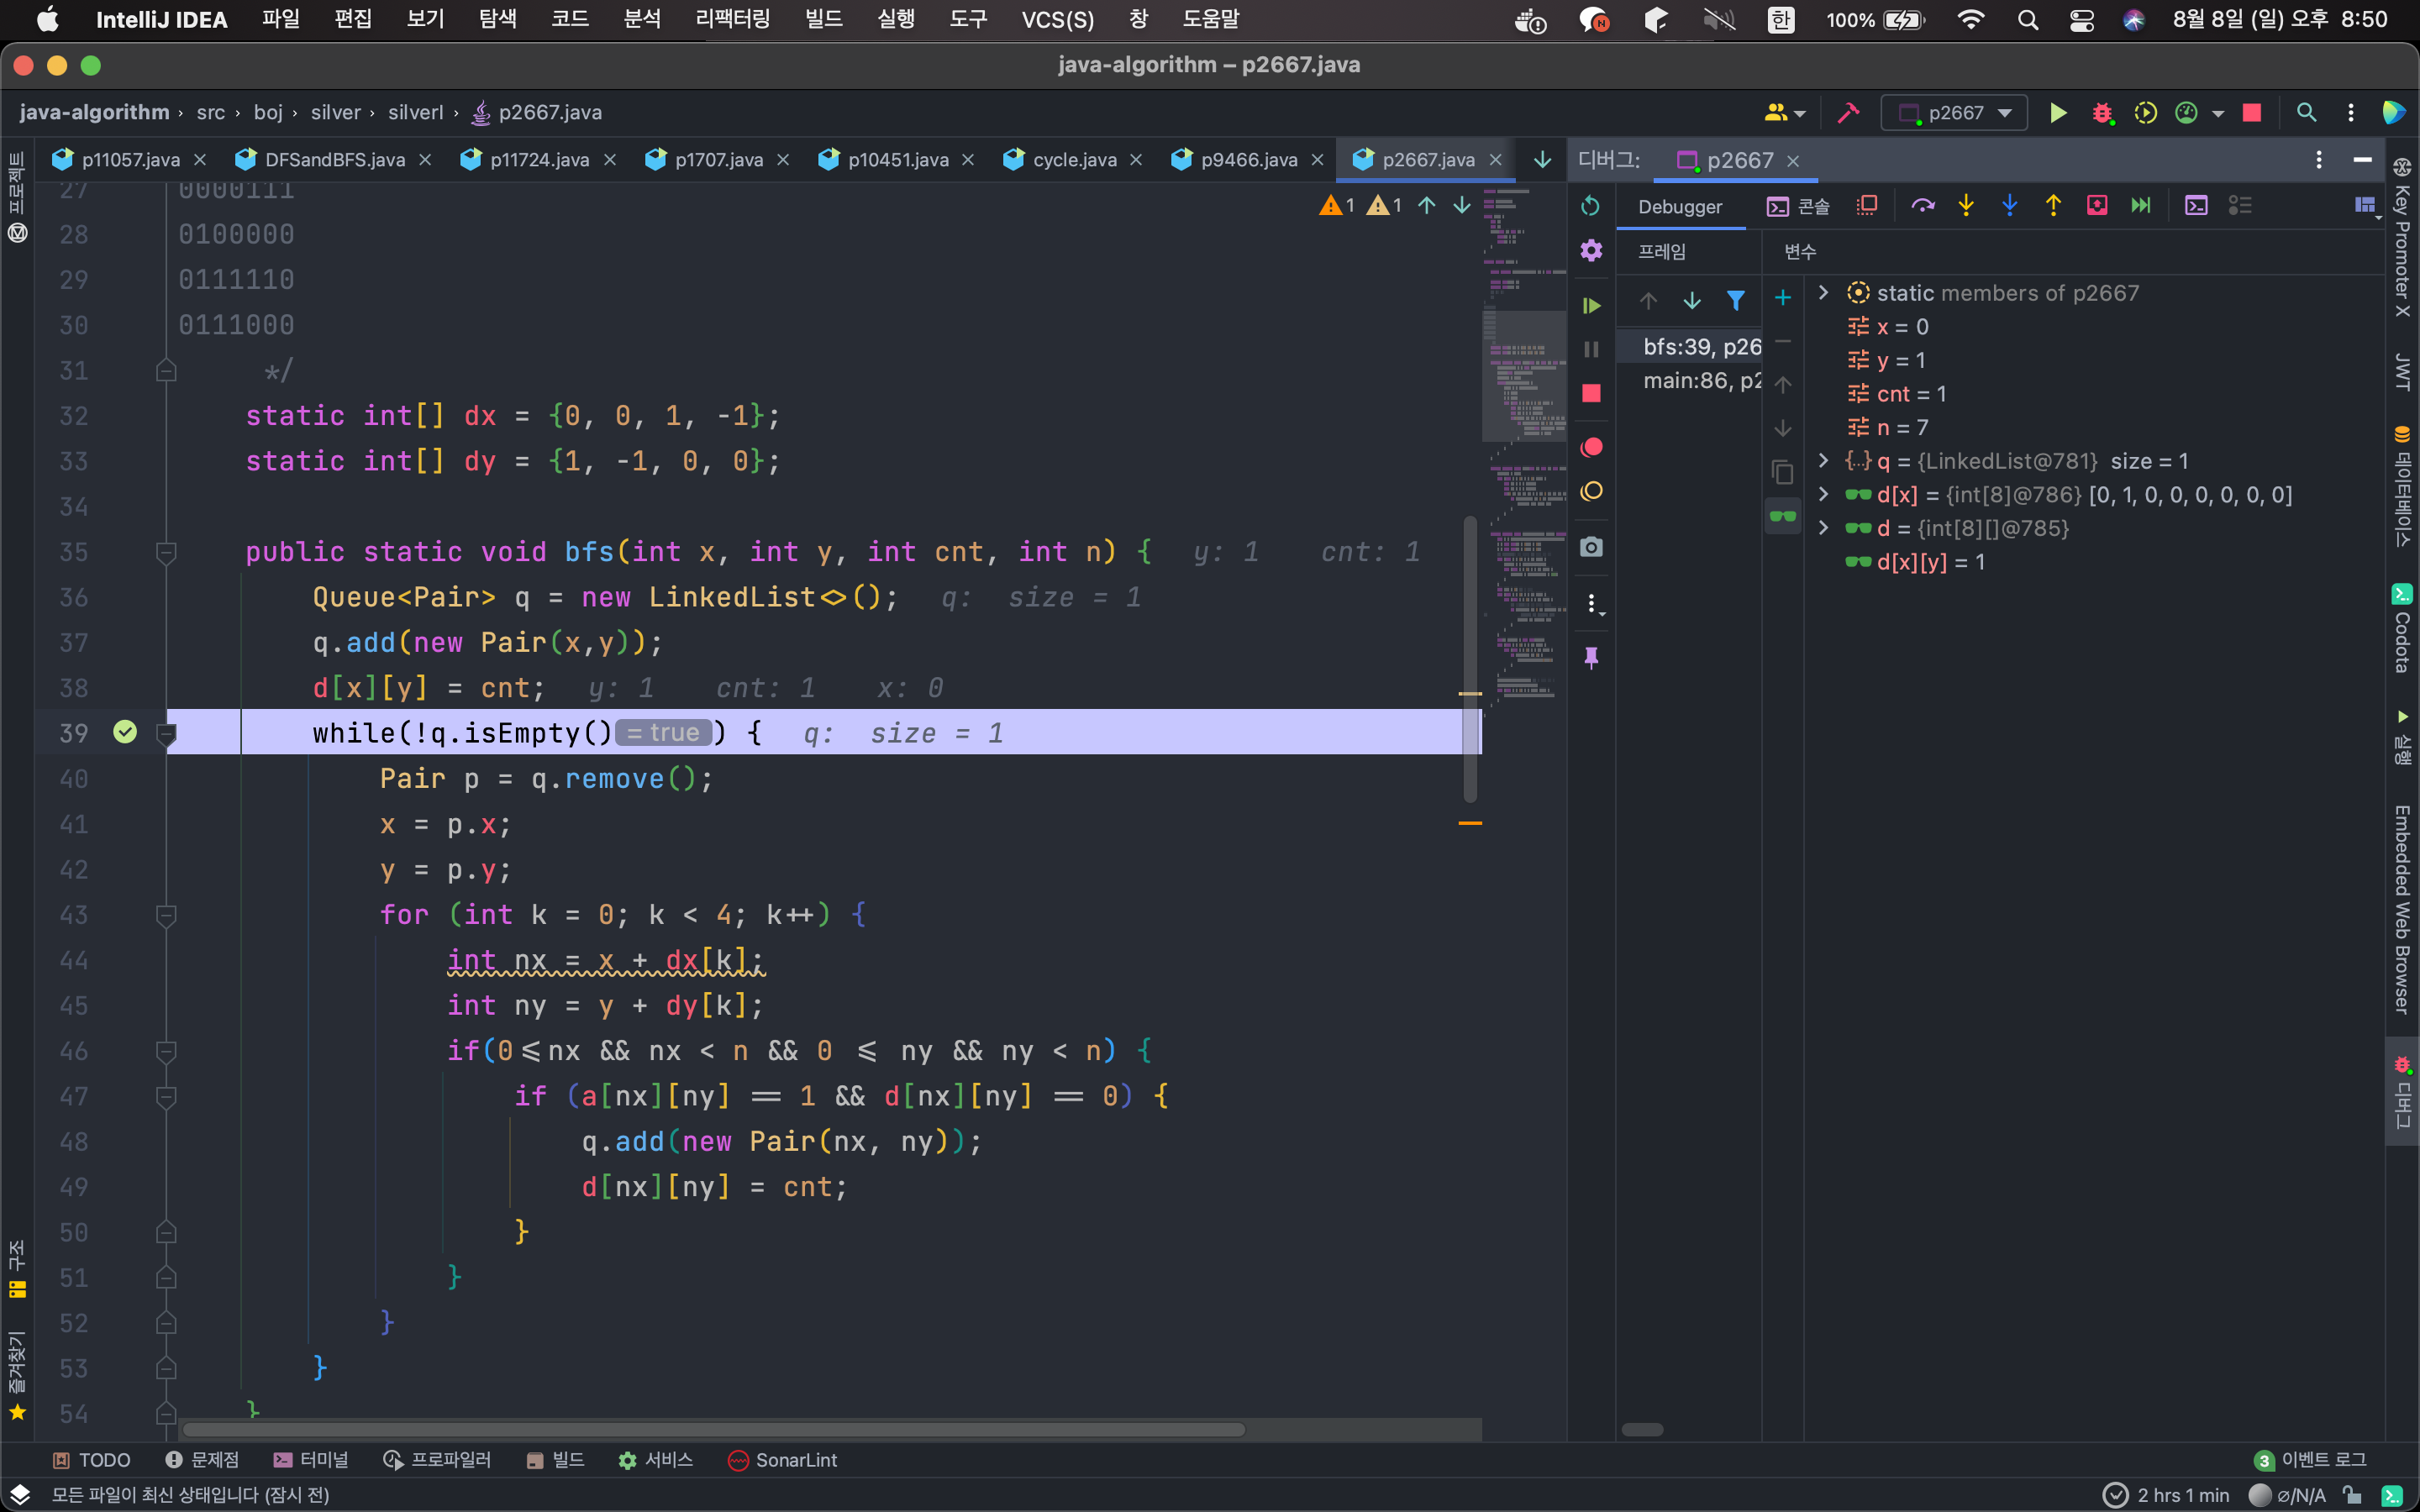Viewport: 2420px width, 1512px height.
Task: Open p2667 run configuration dropdown
Action: click(1954, 113)
